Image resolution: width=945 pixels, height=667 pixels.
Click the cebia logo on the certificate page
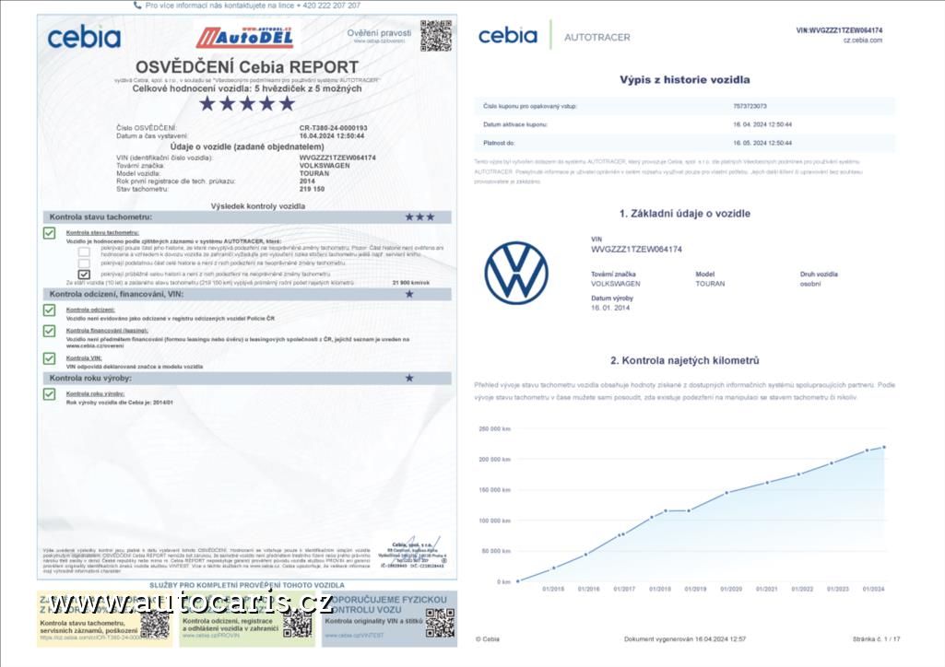(84, 38)
